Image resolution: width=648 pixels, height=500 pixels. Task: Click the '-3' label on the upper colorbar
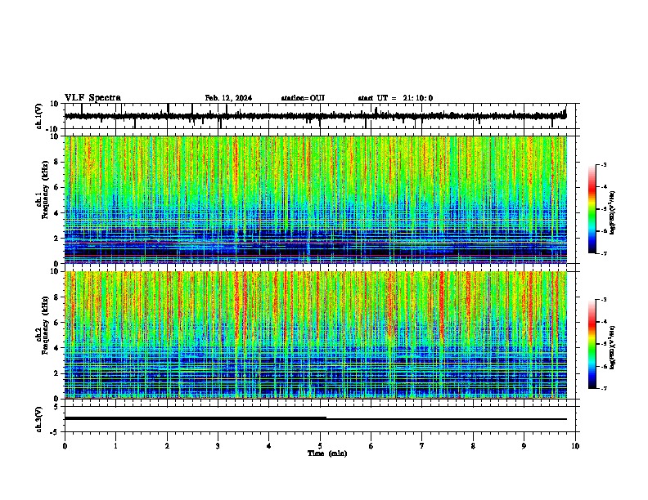603,165
